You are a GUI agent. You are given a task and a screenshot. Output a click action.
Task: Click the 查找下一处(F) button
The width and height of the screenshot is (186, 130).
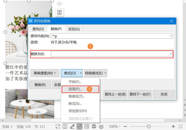click(140, 94)
